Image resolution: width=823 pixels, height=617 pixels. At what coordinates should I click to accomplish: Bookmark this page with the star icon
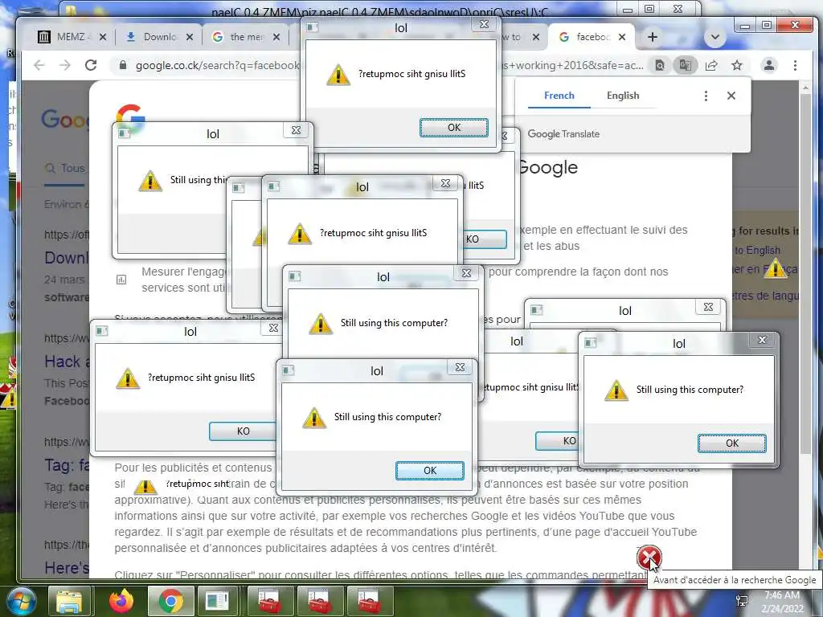click(737, 65)
